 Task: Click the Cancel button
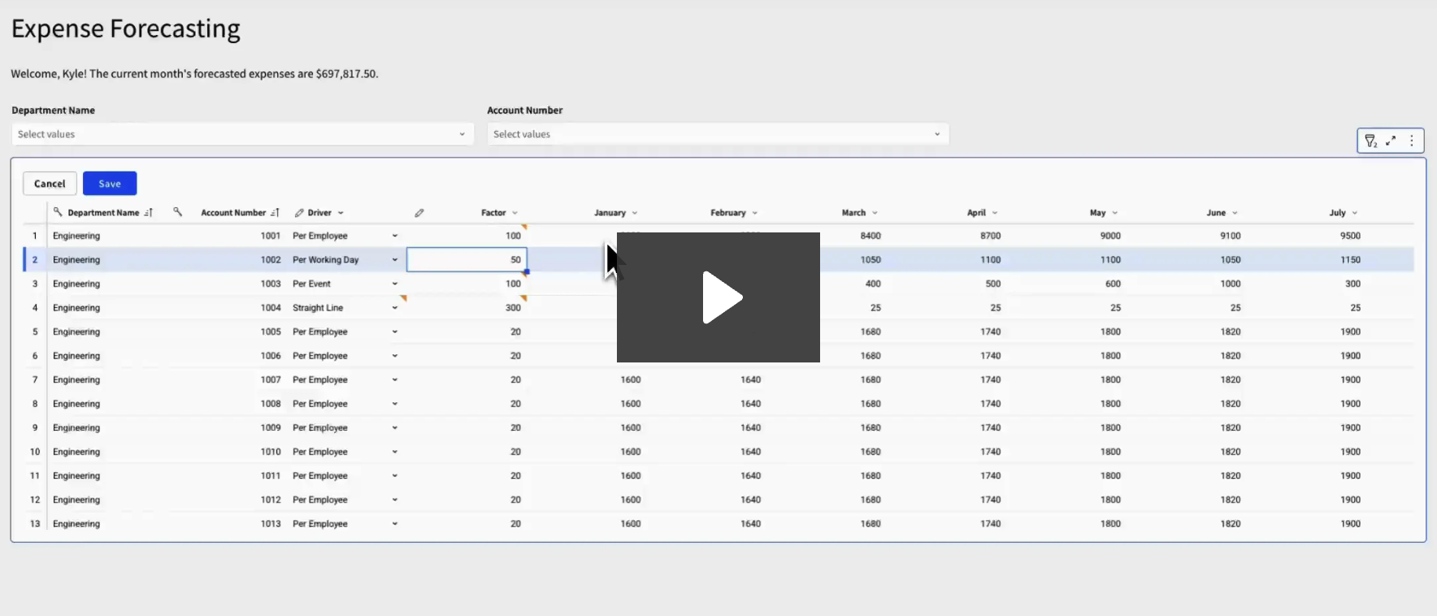click(x=50, y=184)
